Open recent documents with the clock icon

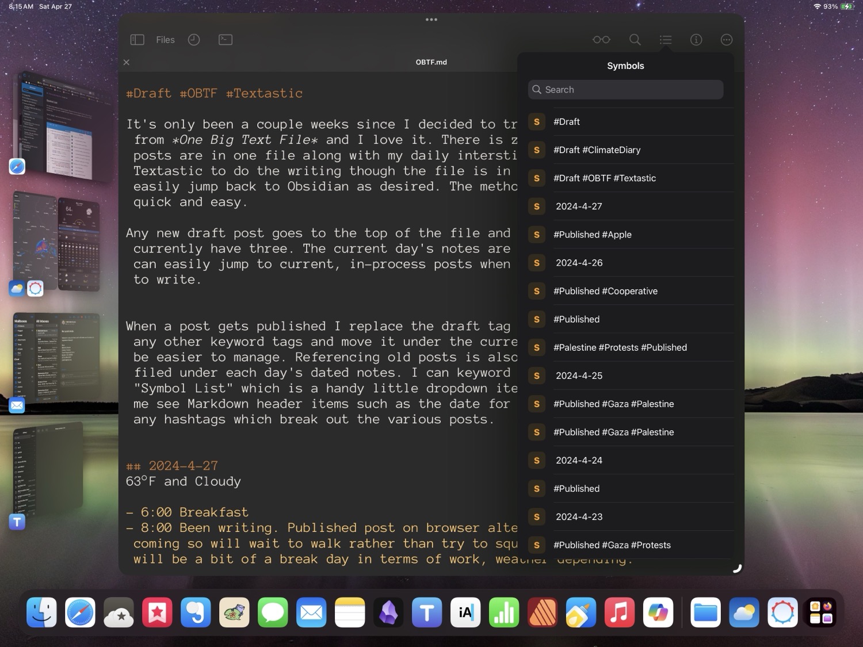193,39
